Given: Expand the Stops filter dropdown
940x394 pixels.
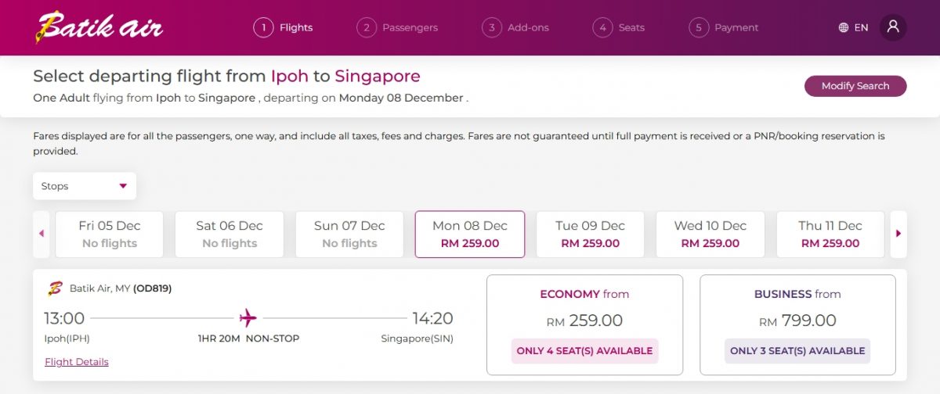Looking at the screenshot, I should (85, 186).
